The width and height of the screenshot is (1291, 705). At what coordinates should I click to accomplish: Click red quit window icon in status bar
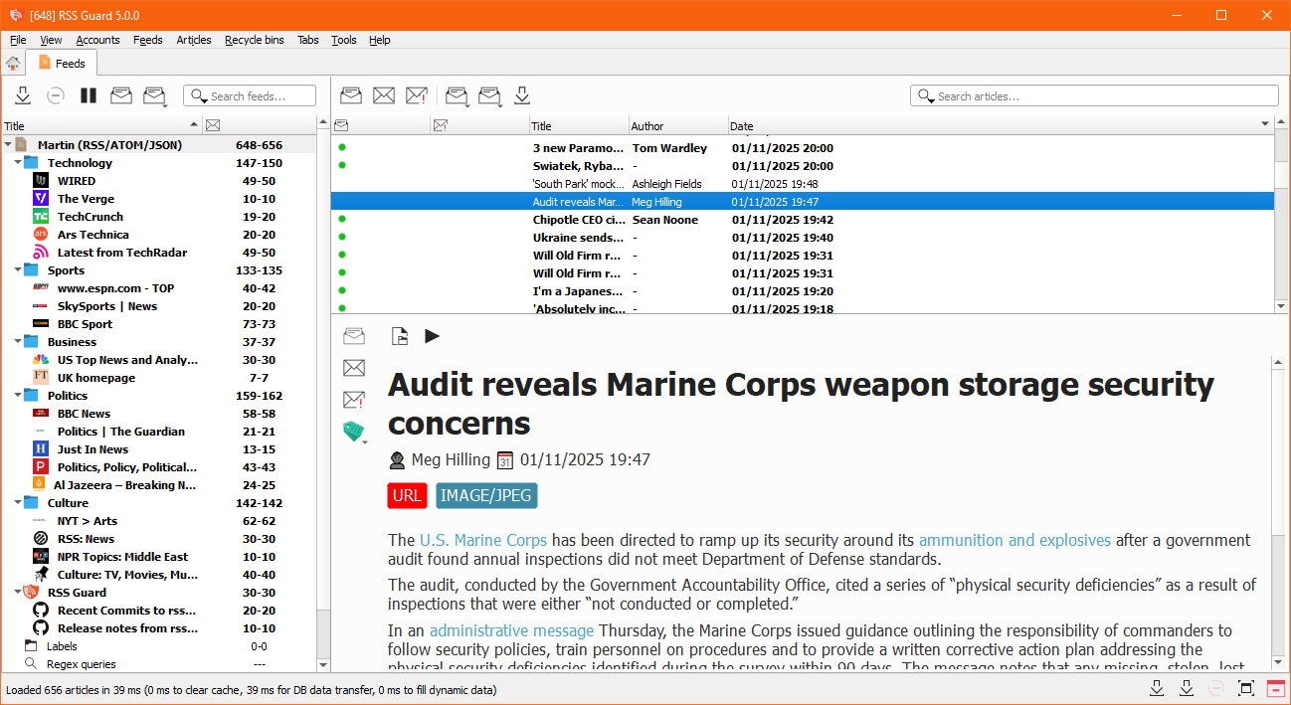pos(1275,688)
